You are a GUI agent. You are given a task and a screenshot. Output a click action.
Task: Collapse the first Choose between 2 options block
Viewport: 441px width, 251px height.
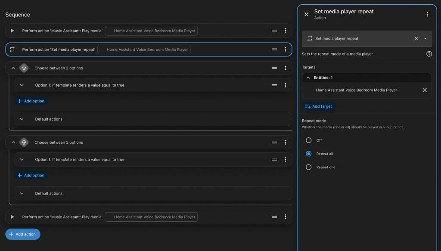[13, 68]
